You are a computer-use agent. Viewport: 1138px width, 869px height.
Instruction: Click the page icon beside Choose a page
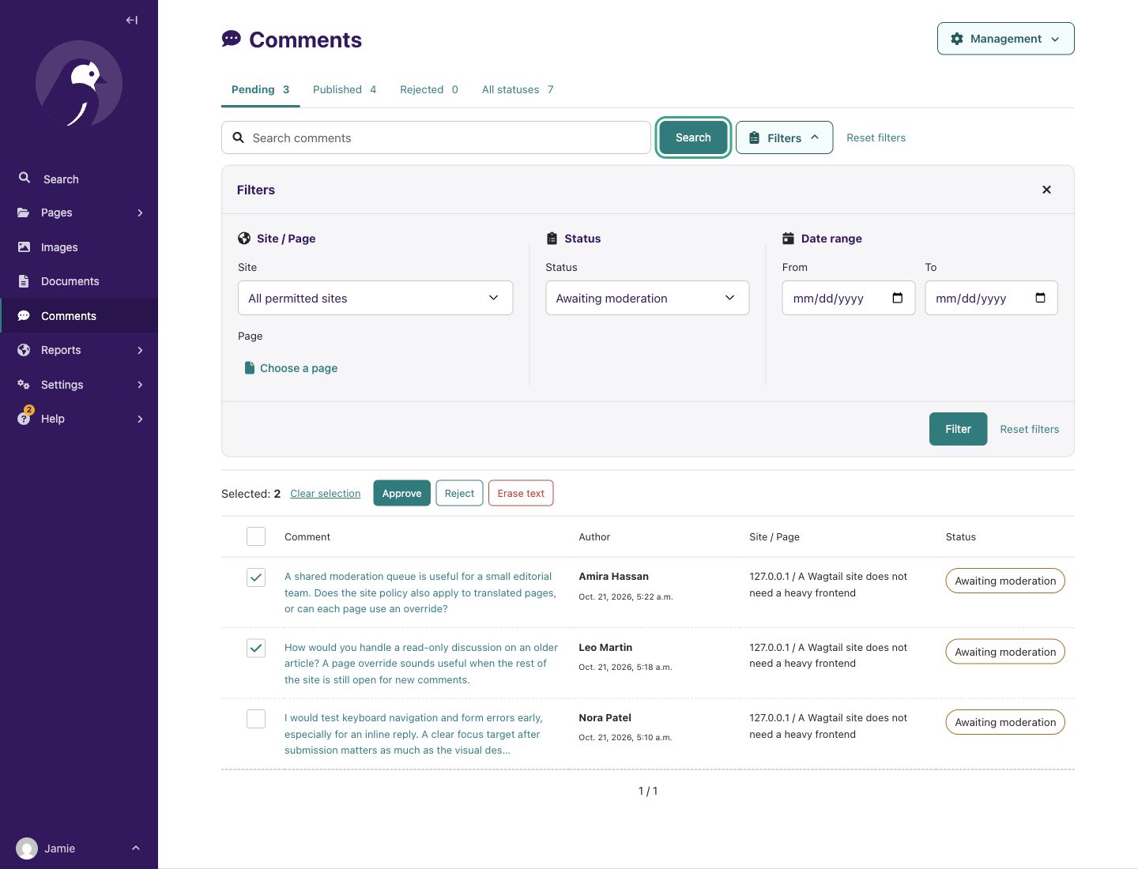tap(250, 368)
